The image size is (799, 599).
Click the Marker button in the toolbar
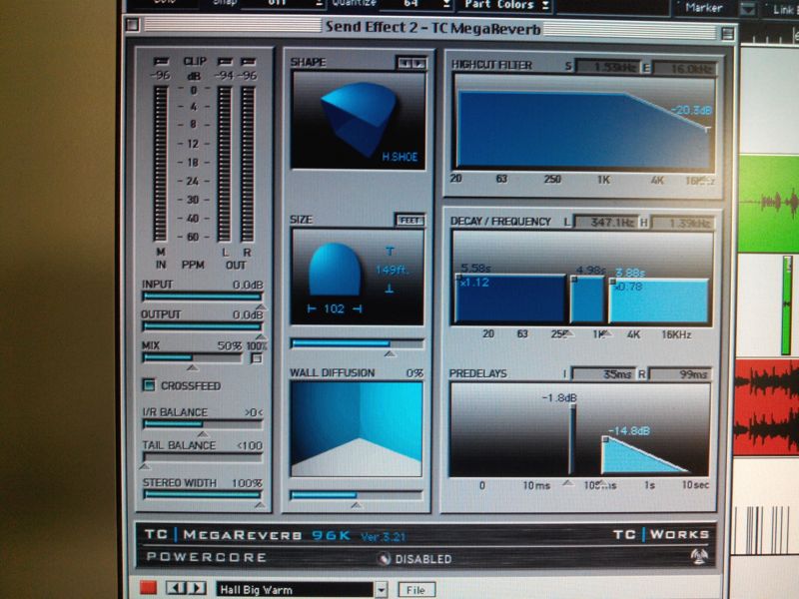[x=704, y=8]
